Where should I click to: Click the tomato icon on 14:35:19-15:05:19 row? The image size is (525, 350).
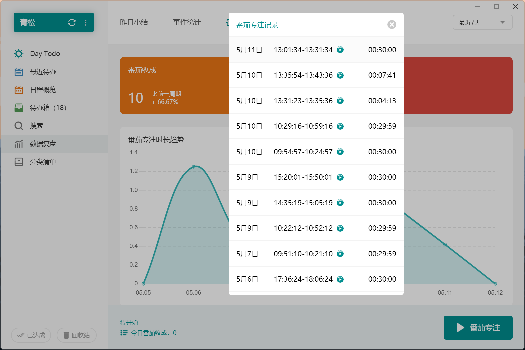click(340, 203)
